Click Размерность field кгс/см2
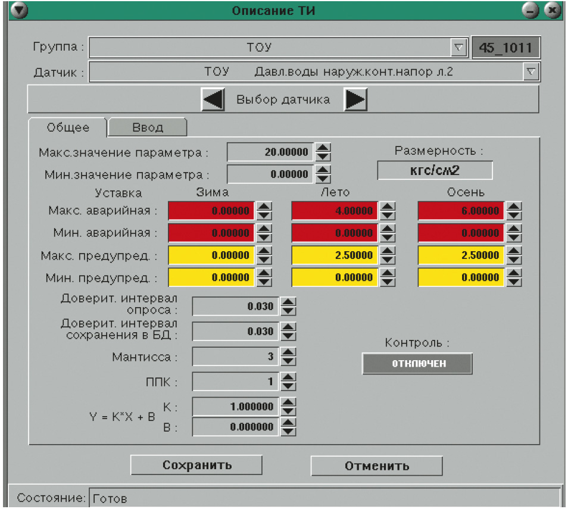The height and width of the screenshot is (509, 568). [x=435, y=170]
